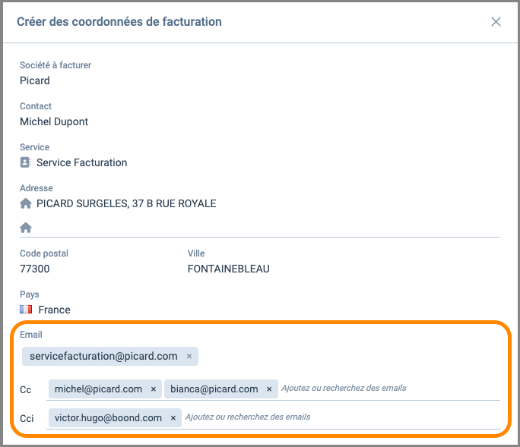Image resolution: width=520 pixels, height=447 pixels.
Task: Click the France flag icon
Action: [x=27, y=310]
